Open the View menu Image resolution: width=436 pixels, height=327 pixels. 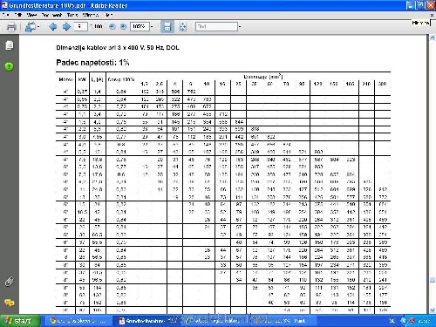pos(31,15)
